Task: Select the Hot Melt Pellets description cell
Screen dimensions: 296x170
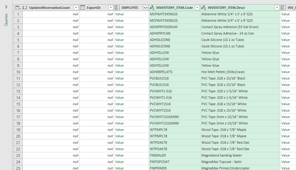Action: (223, 72)
